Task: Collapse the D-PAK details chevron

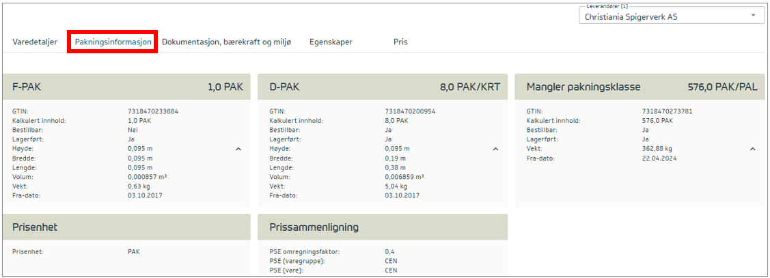Action: pos(495,148)
